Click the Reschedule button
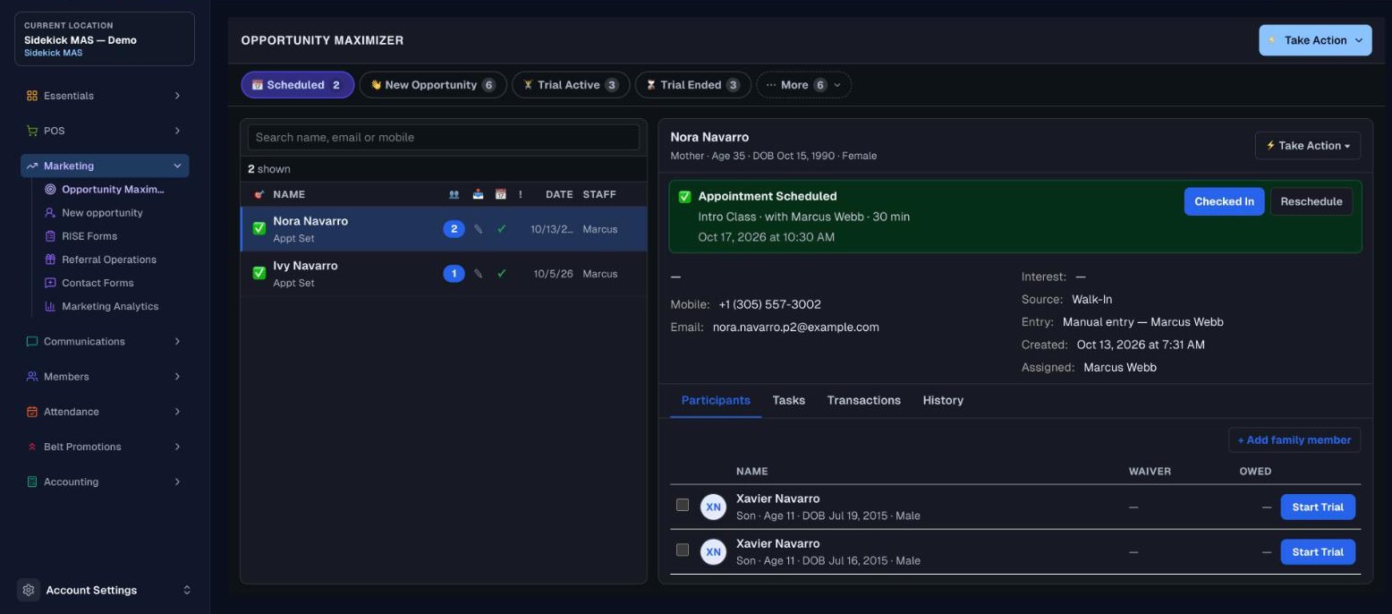Image resolution: width=1392 pixels, height=614 pixels. [1311, 201]
